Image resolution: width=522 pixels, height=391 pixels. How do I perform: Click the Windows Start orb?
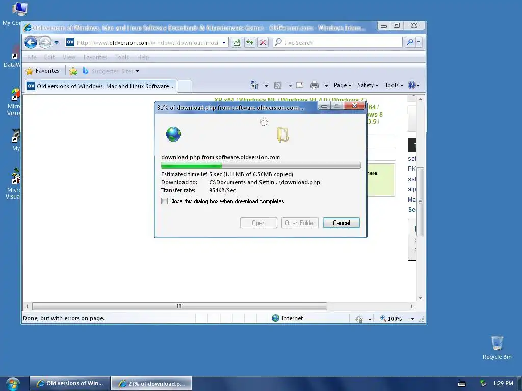point(12,384)
